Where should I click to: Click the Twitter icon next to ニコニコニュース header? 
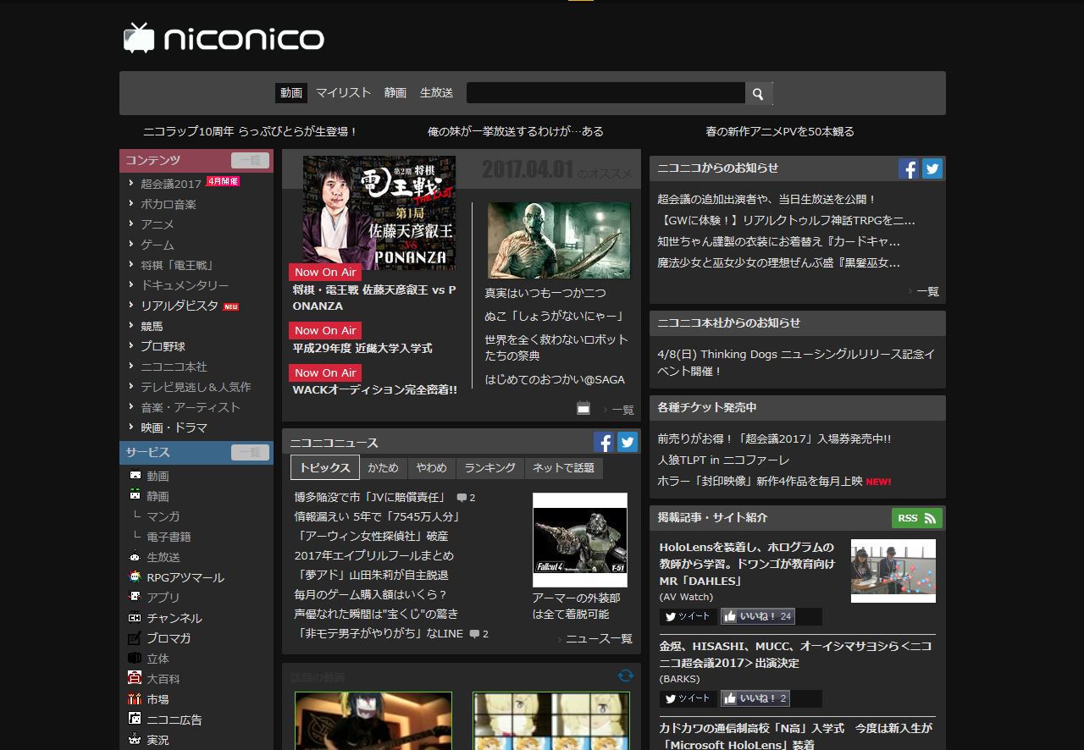627,442
